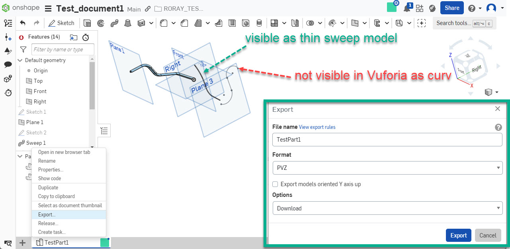This screenshot has height=249, width=510.
Task: Select the Sweep tool in the toolbar
Action: pyautogui.click(x=114, y=23)
